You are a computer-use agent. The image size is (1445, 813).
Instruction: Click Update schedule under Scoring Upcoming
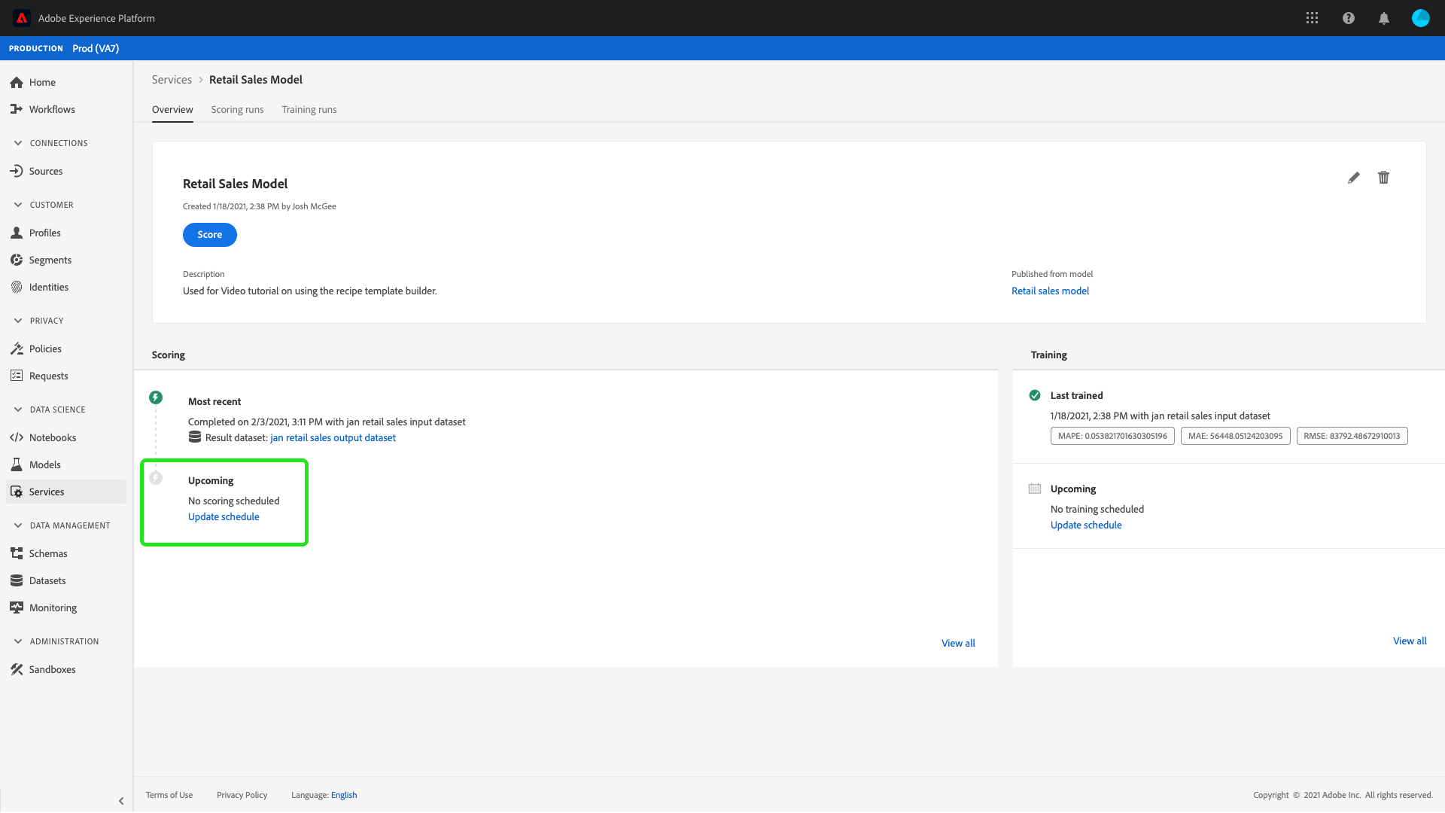(x=224, y=516)
